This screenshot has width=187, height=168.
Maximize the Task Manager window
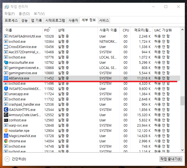(x=166, y=7)
